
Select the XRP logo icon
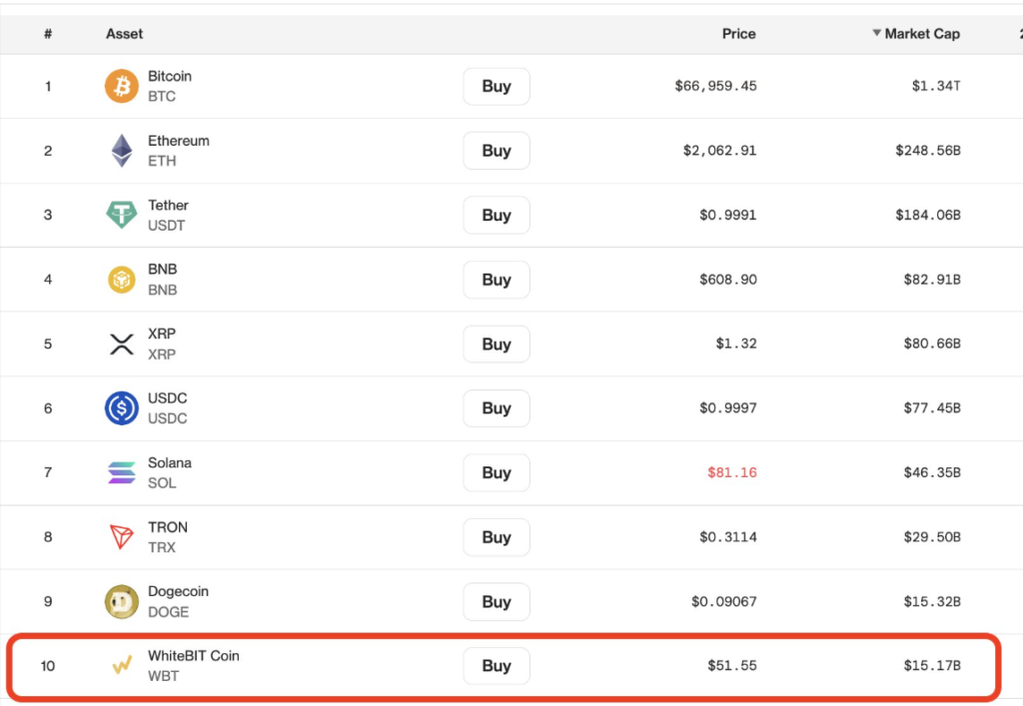[x=121, y=344]
